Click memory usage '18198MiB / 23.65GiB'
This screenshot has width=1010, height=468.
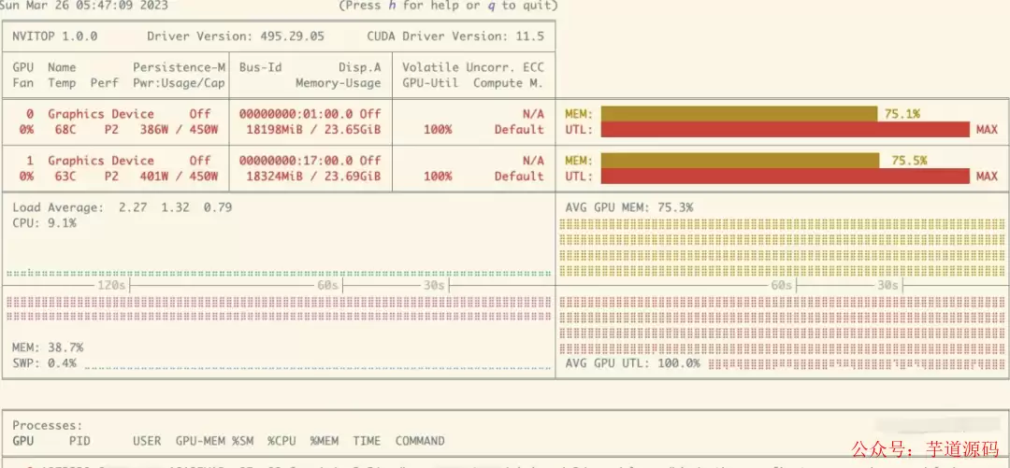313,130
